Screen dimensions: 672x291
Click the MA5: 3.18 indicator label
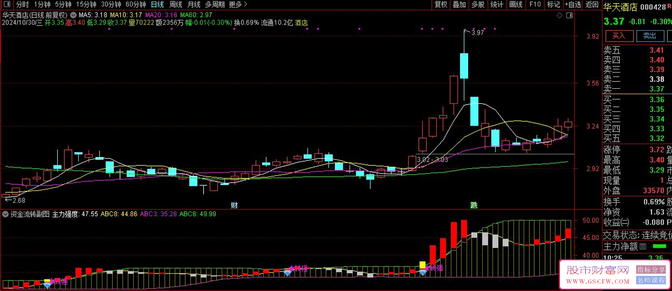[92, 15]
